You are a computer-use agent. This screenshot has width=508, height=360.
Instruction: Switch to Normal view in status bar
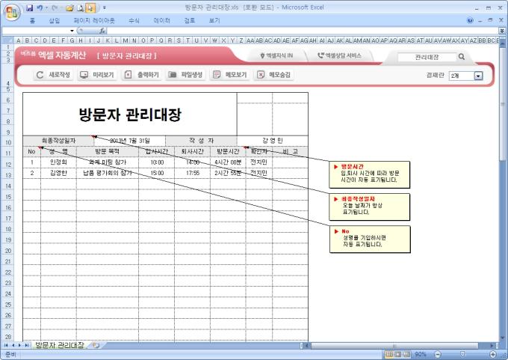tap(389, 354)
